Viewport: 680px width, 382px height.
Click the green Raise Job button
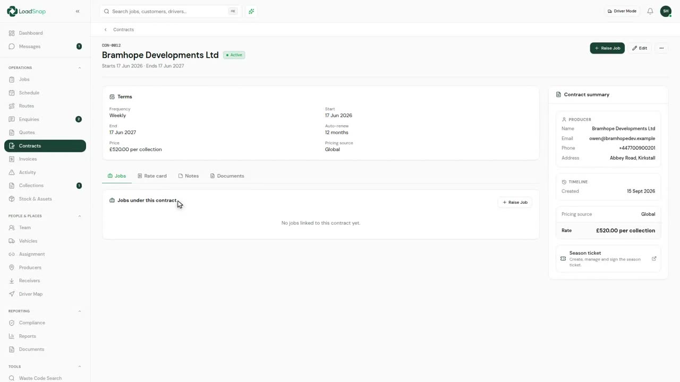(x=607, y=48)
